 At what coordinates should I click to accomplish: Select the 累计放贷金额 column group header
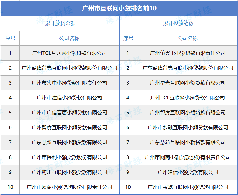click(60, 23)
